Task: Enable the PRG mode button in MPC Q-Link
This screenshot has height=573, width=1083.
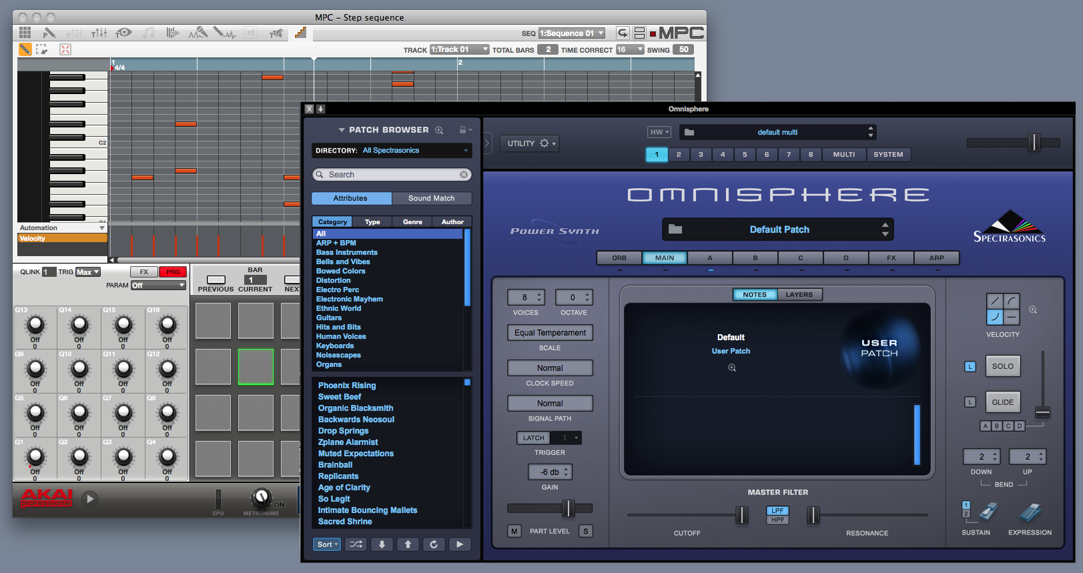Action: click(x=173, y=272)
